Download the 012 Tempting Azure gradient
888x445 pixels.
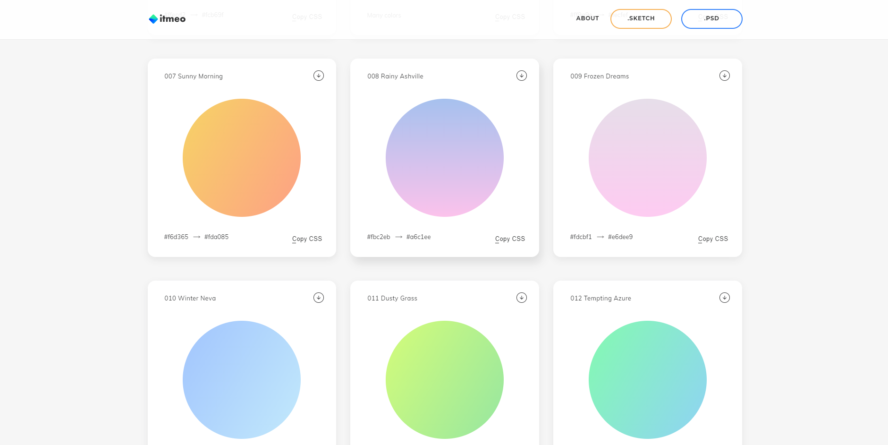tap(725, 298)
